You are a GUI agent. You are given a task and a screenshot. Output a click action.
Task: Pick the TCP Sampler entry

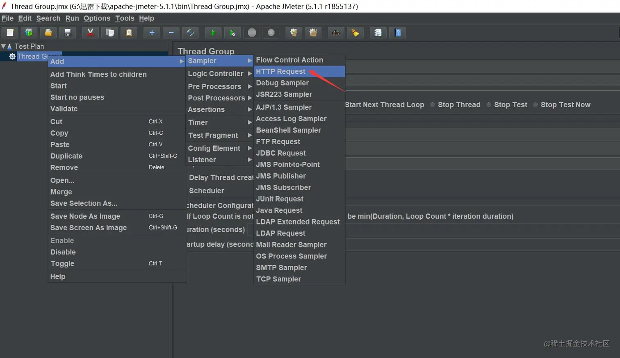pos(299,279)
